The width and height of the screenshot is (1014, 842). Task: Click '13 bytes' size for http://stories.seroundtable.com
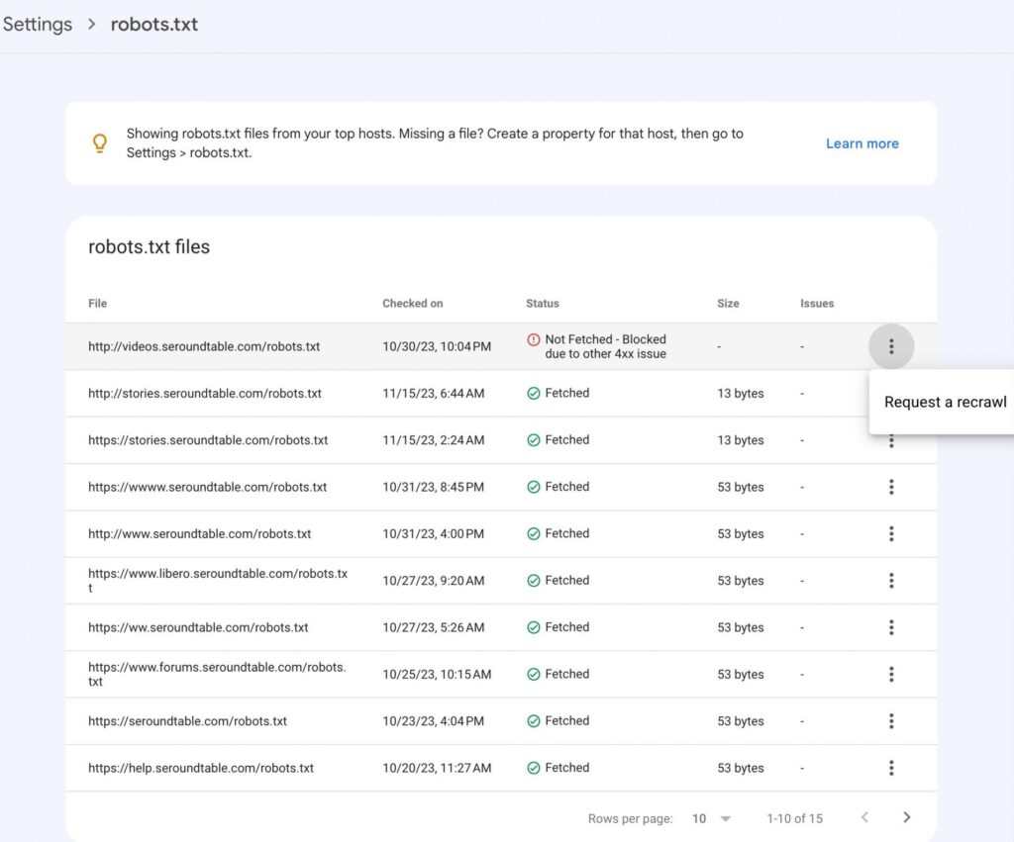click(x=741, y=394)
